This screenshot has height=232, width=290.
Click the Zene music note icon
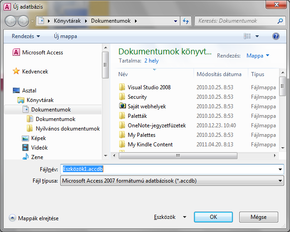click(25, 157)
